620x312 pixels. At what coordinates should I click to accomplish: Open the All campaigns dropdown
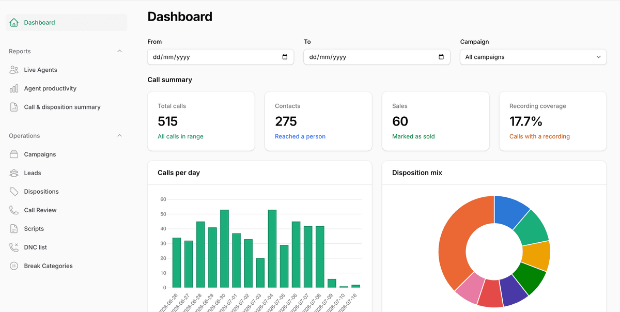coord(533,57)
